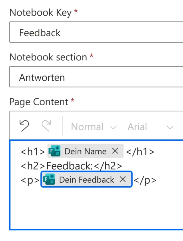This screenshot has height=241, width=183.
Task: Click the Notebook section label
Action: 48,57
